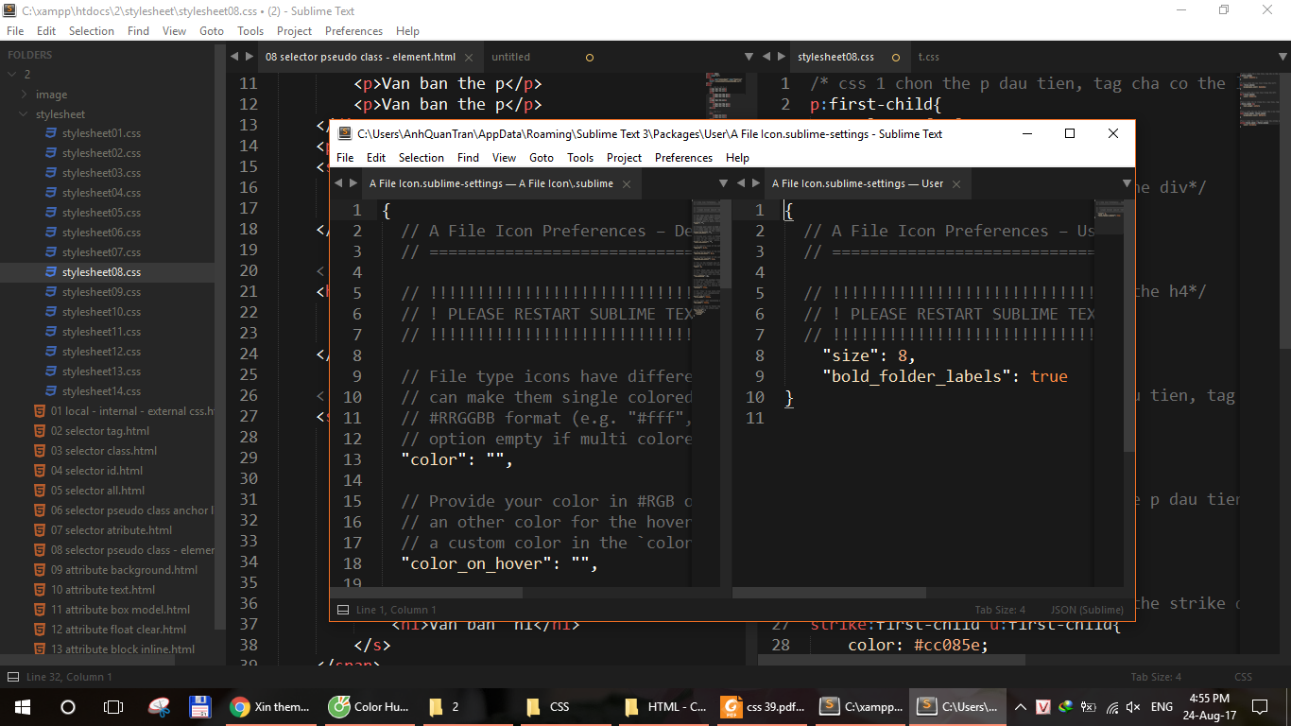Go to next tab arrow in left main pane
The height and width of the screenshot is (726, 1291).
[250, 57]
